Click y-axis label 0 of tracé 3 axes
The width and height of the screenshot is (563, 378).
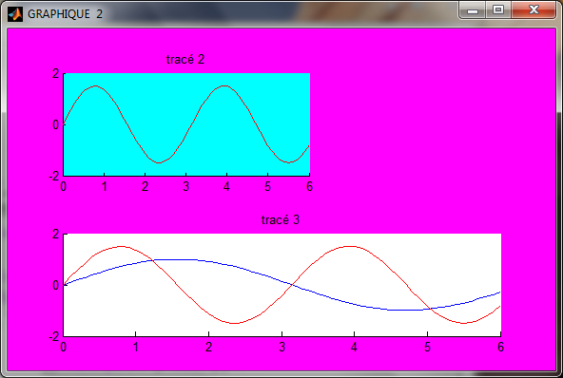(56, 285)
